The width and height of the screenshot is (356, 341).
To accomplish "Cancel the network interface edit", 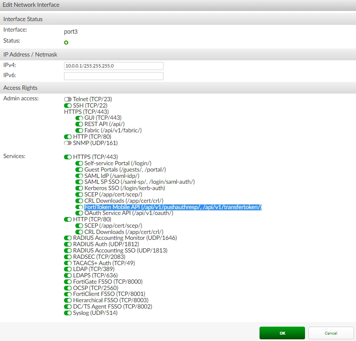I will tap(331, 333).
